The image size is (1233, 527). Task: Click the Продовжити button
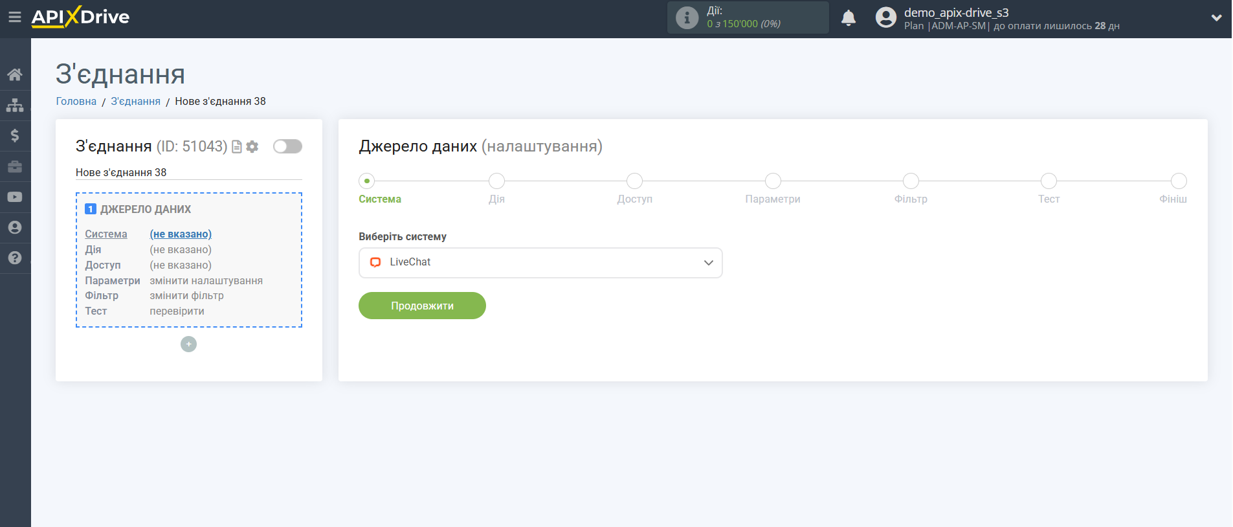422,306
